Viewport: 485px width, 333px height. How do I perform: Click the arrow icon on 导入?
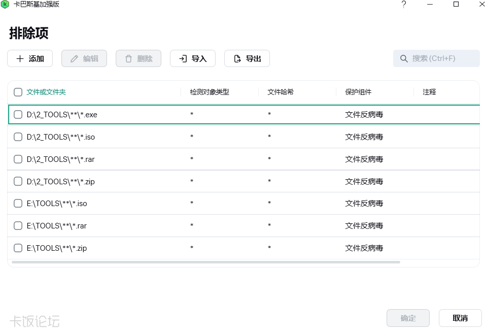point(183,58)
